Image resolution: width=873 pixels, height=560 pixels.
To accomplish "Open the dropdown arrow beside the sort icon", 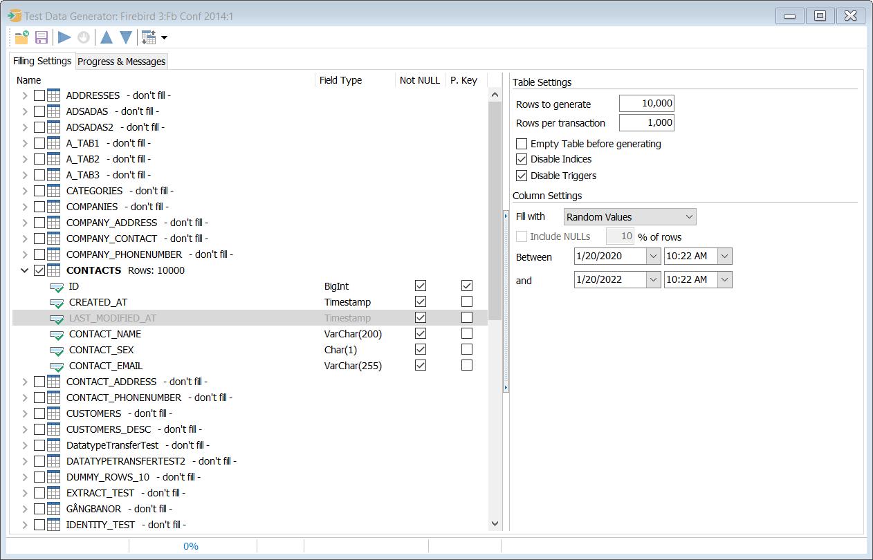I will pyautogui.click(x=164, y=37).
